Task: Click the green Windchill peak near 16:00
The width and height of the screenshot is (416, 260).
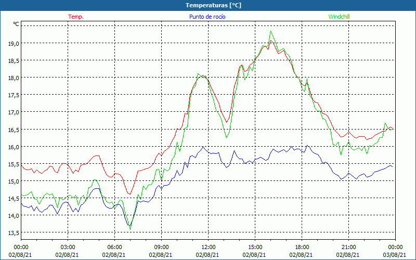Action: [270, 31]
